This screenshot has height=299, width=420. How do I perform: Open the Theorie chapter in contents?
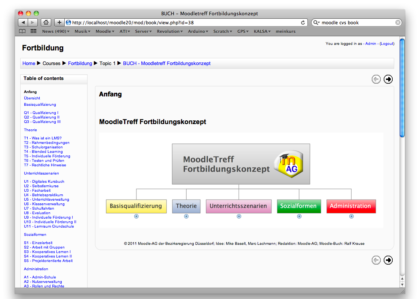point(30,130)
